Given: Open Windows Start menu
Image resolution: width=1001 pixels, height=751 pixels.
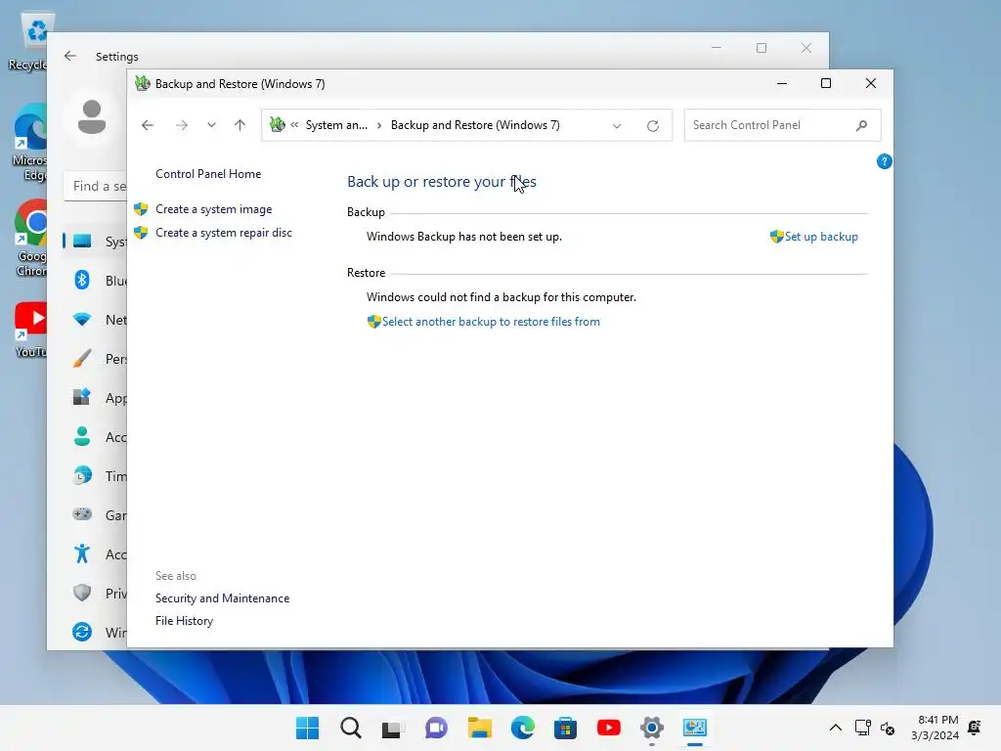Looking at the screenshot, I should point(307,728).
